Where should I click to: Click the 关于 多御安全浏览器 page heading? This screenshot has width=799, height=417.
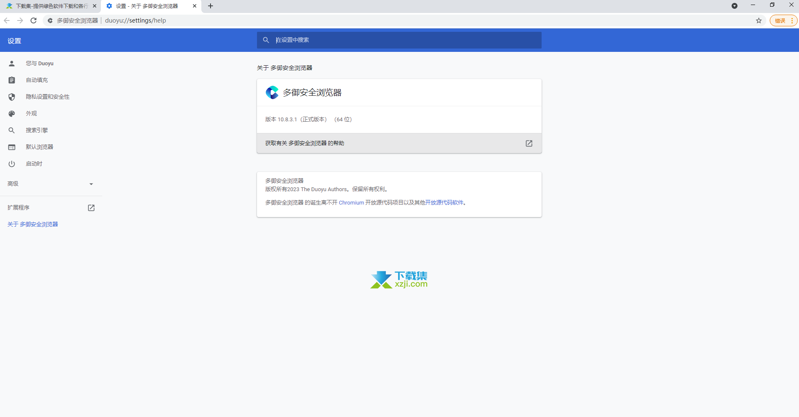285,68
